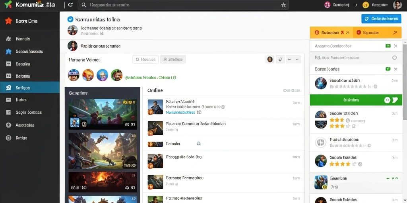Open the blue glowing avatar in right panel
This screenshot has width=407, height=203.
[321, 83]
